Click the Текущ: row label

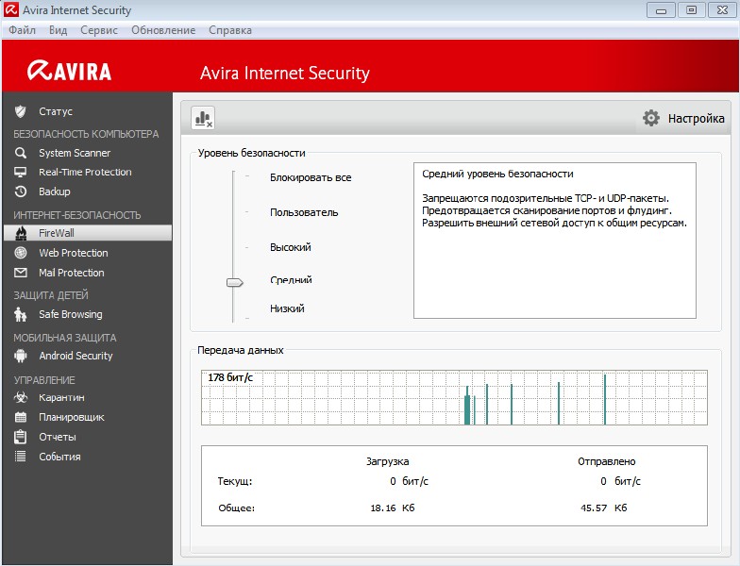(235, 481)
